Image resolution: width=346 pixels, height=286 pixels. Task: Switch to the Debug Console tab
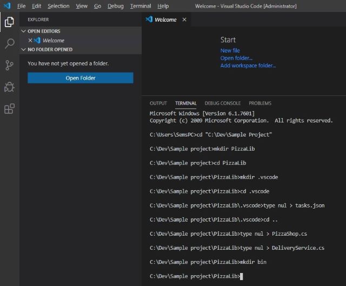coord(223,103)
